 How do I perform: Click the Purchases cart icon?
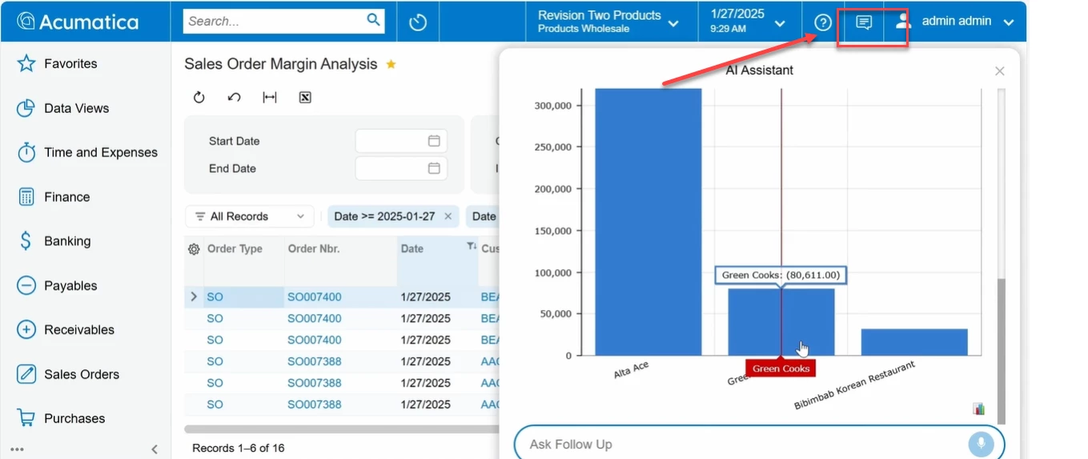(x=26, y=418)
